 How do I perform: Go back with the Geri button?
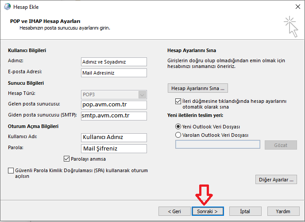[174, 211]
